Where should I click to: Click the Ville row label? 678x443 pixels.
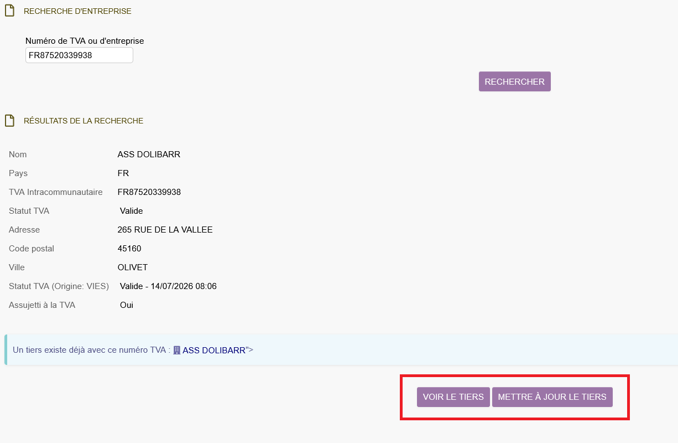click(x=17, y=267)
